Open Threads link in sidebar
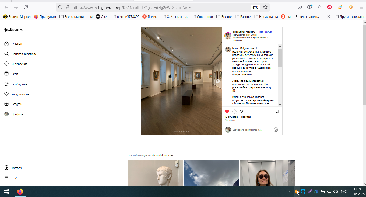This screenshot has width=366, height=197. (13, 168)
